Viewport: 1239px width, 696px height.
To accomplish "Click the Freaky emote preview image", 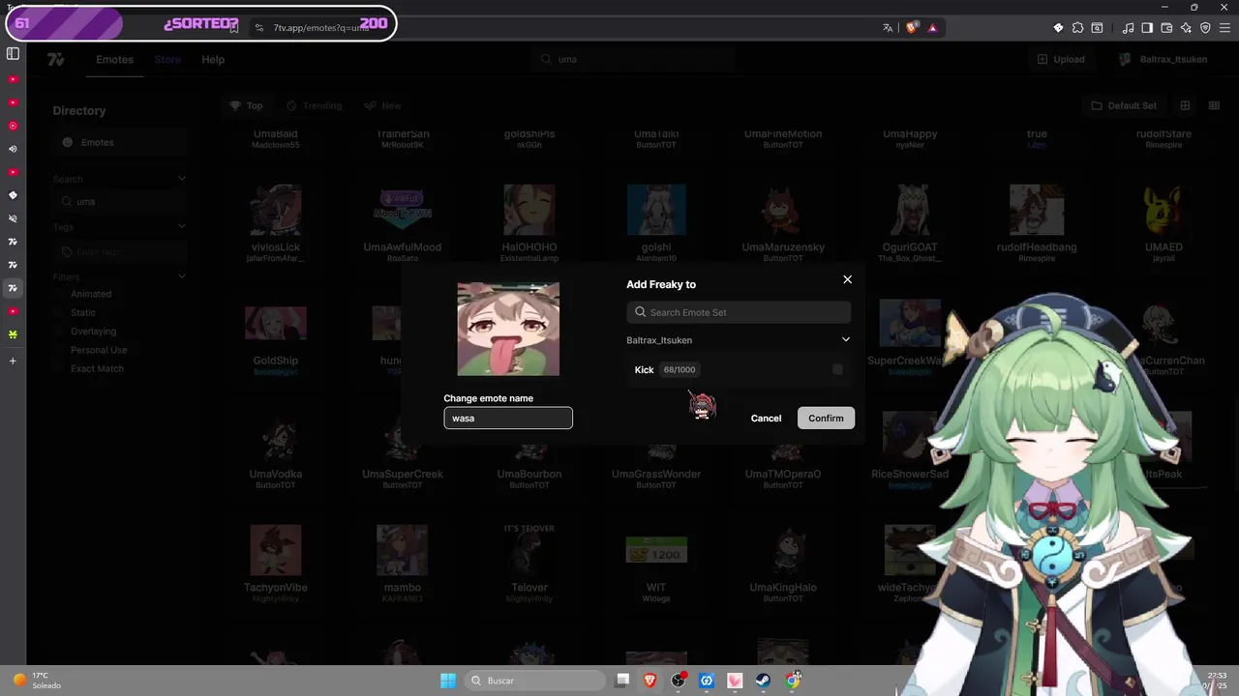I will (x=508, y=329).
